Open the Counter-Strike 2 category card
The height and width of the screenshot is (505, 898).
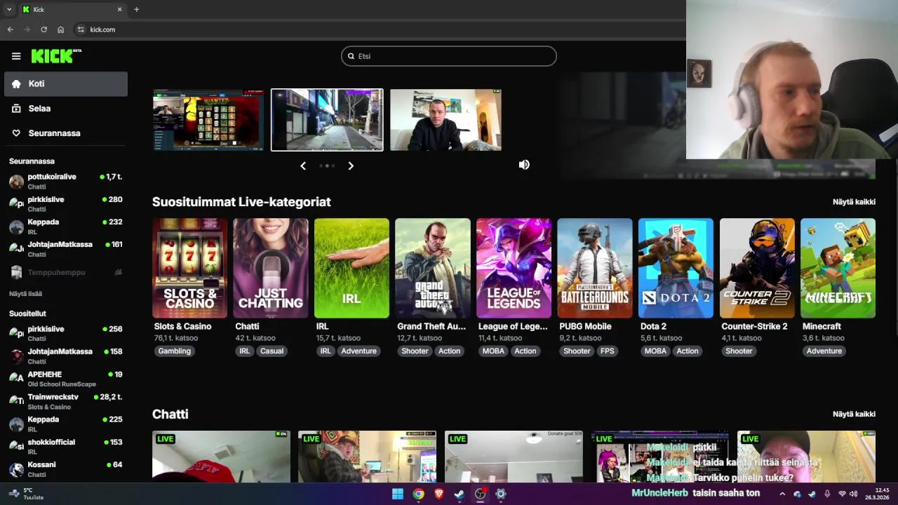757,268
